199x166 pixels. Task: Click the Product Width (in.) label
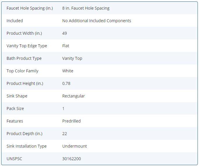click(24, 33)
